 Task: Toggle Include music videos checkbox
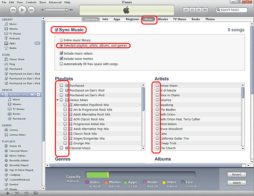click(61, 53)
